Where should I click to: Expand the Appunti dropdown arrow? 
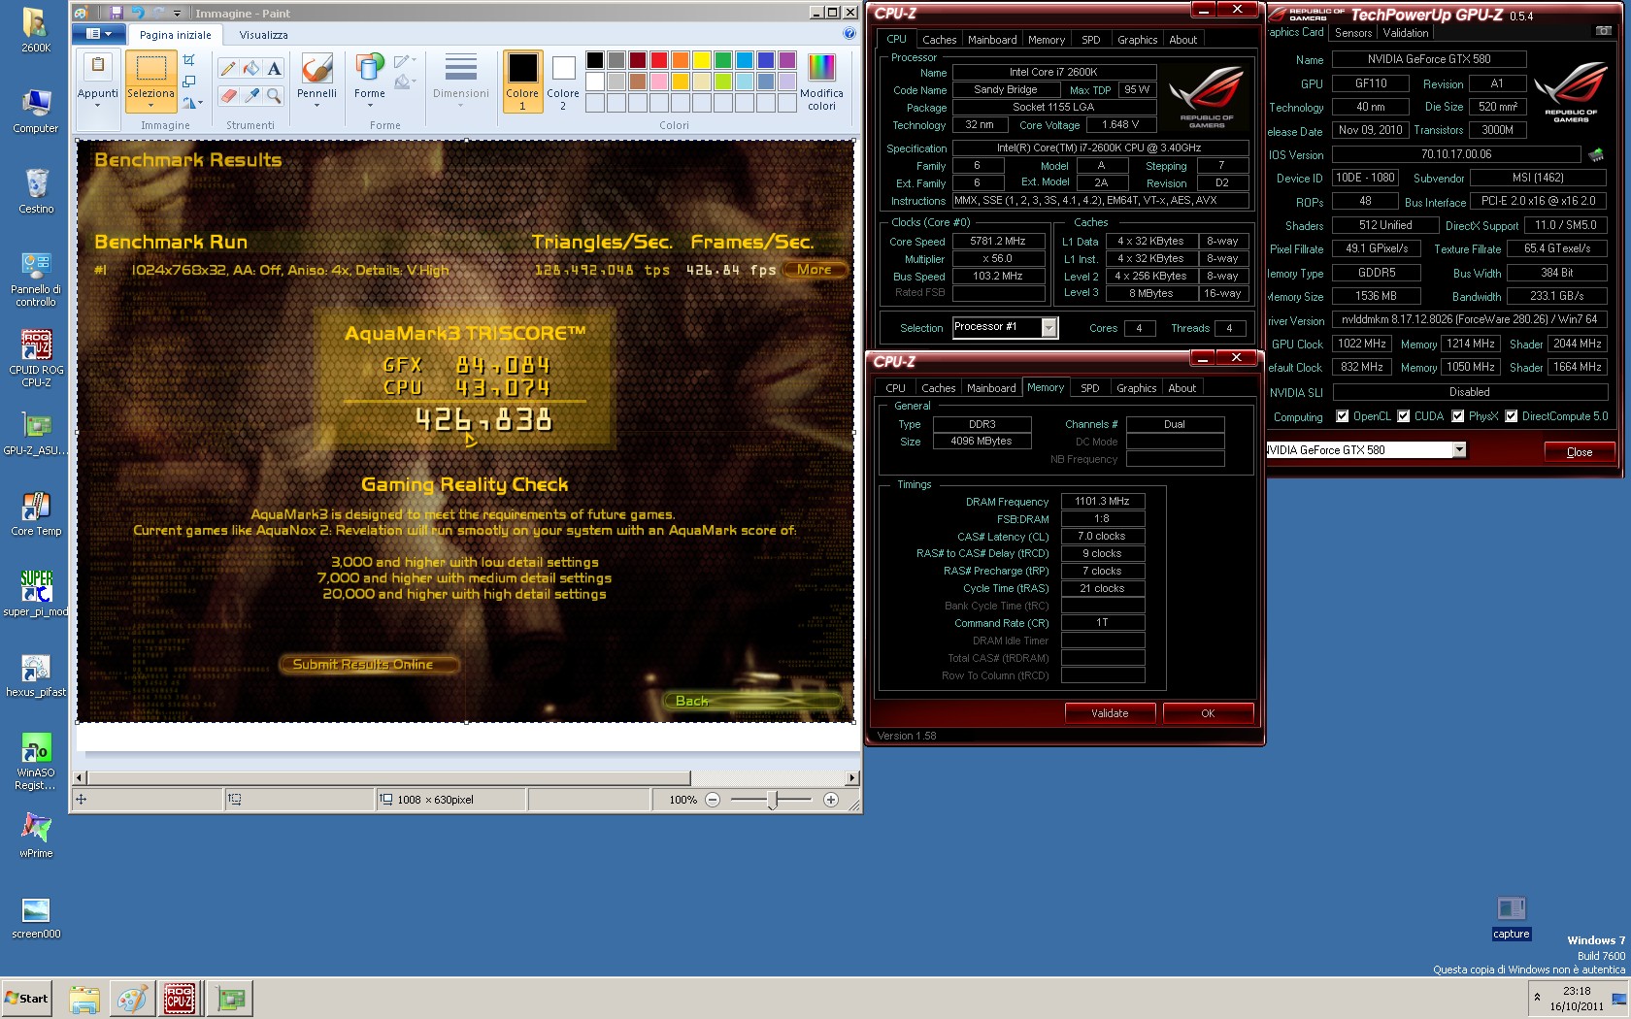[x=97, y=105]
